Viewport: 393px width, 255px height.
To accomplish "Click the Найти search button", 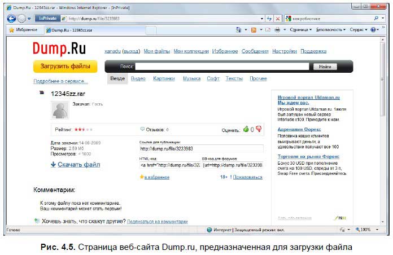I will tap(325, 67).
